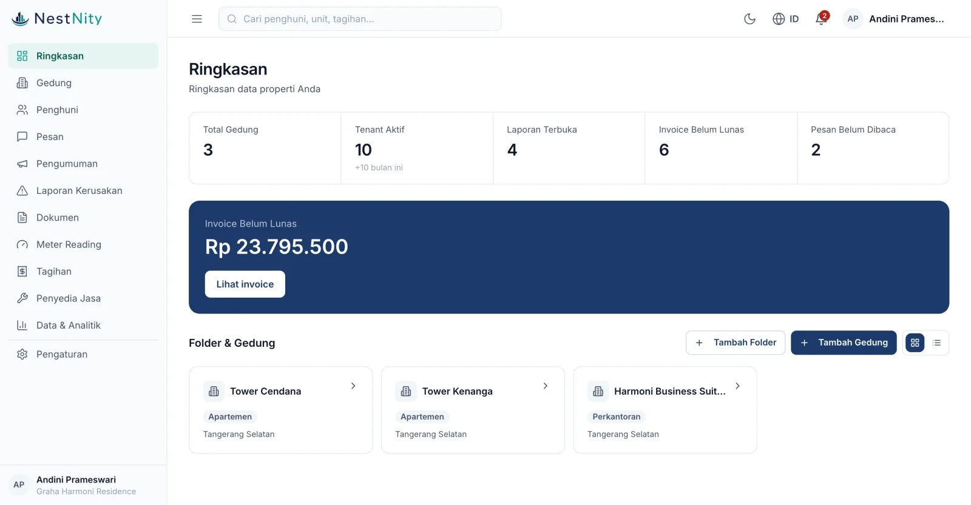Click Tangerang Selatan under Tower Cendana
This screenshot has height=505, width=971.
point(239,434)
